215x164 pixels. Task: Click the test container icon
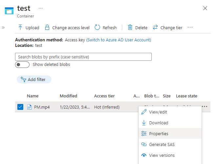tap(9, 11)
